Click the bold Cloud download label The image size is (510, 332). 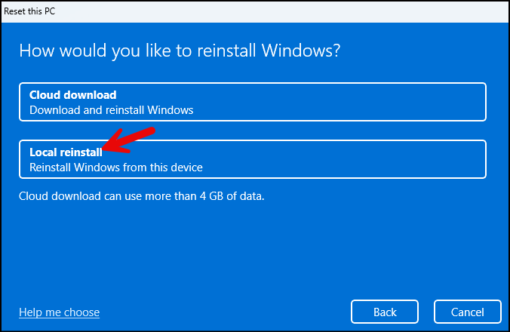(x=73, y=95)
